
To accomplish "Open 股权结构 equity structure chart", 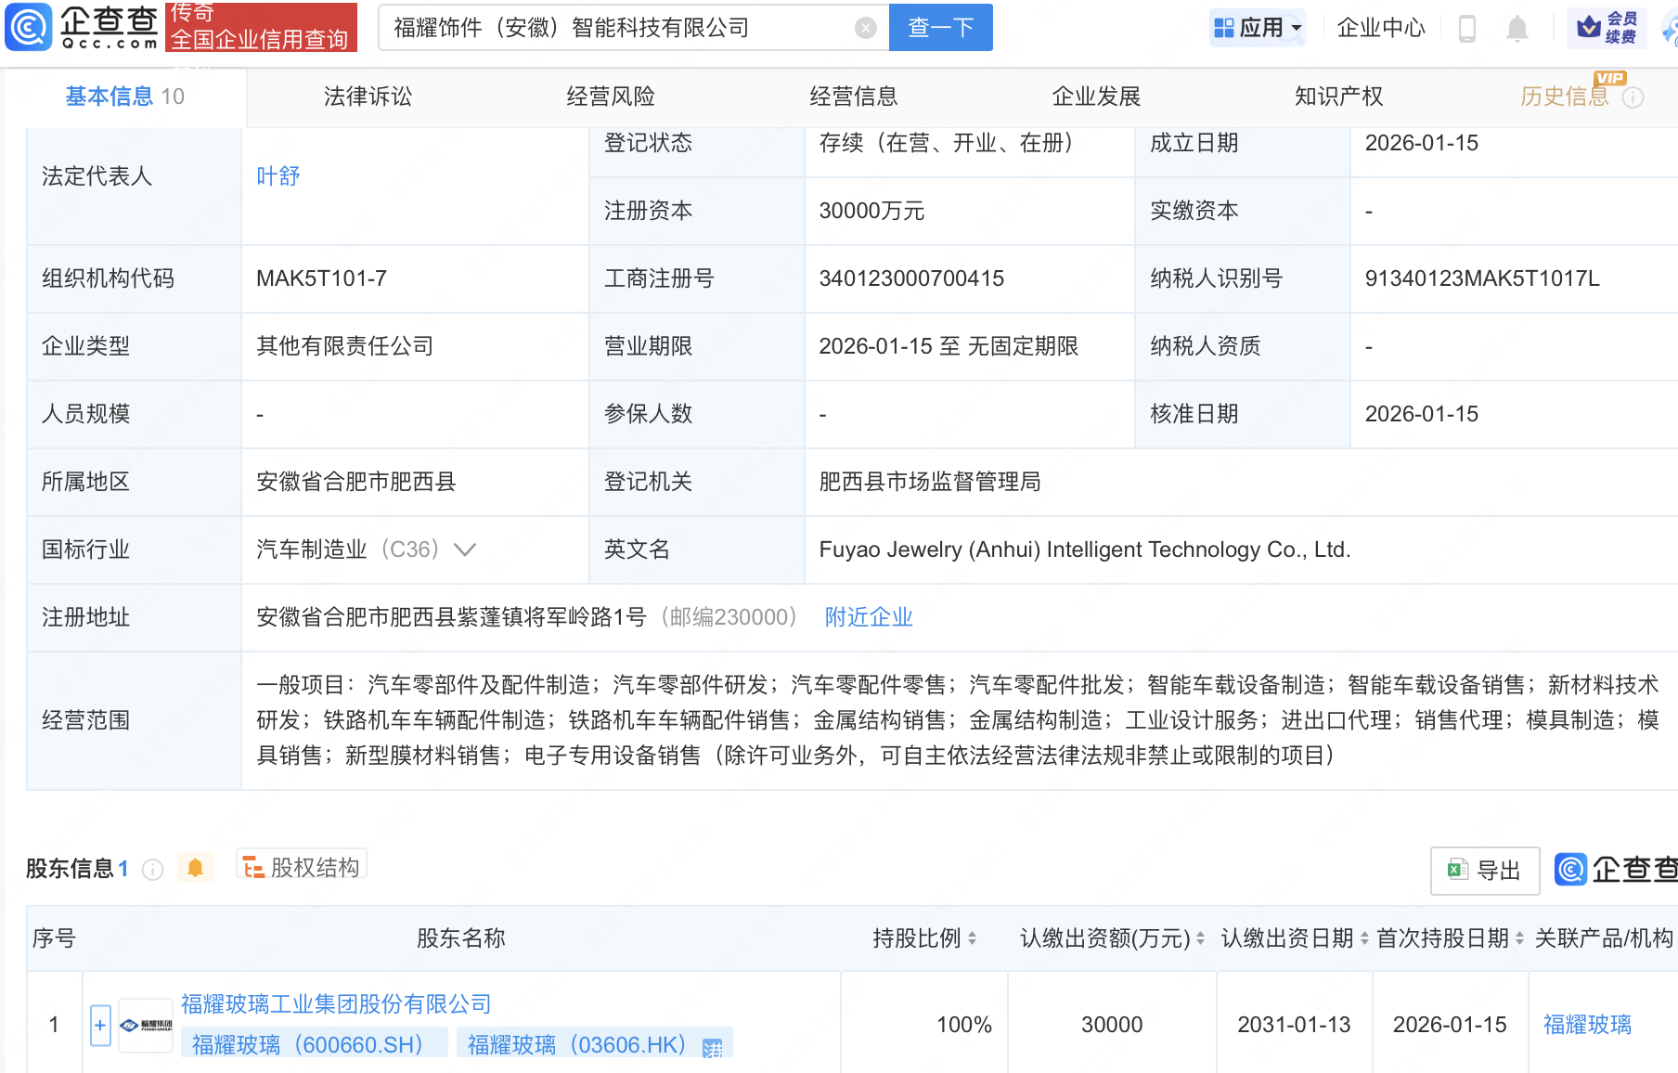I will 300,865.
